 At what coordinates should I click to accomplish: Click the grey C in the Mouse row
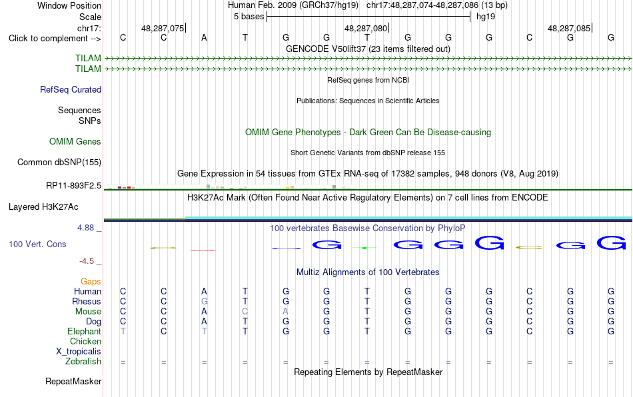245,312
